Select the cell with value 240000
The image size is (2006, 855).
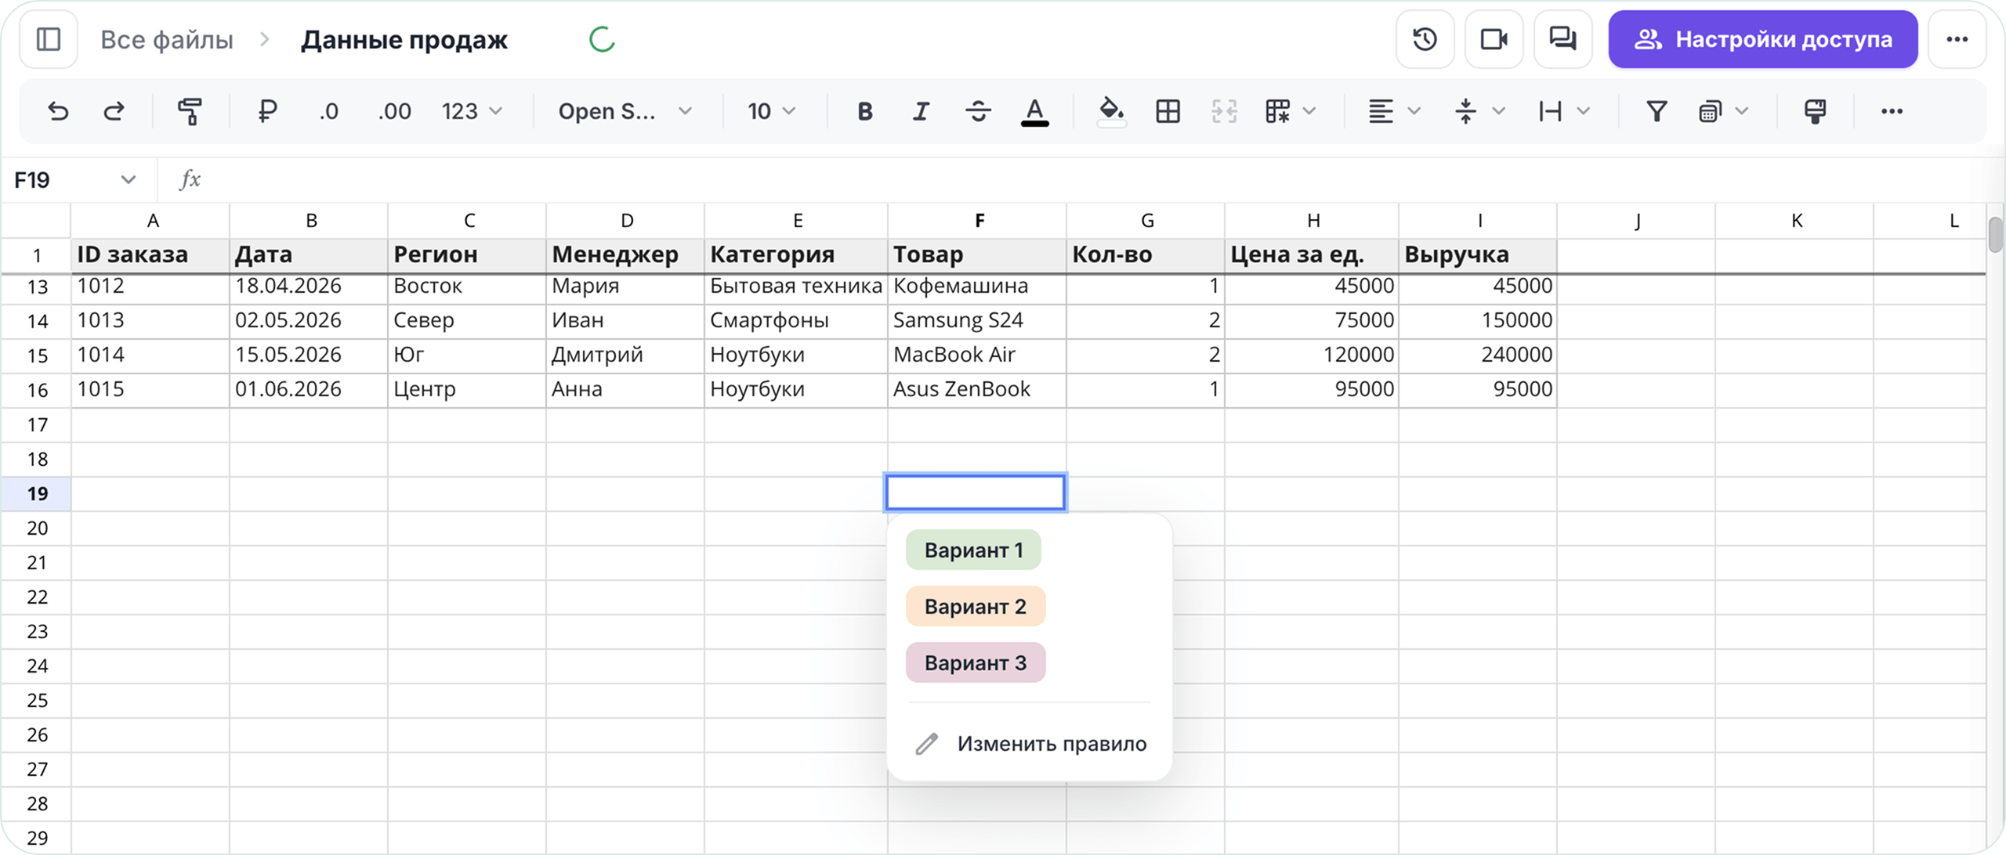(1478, 355)
